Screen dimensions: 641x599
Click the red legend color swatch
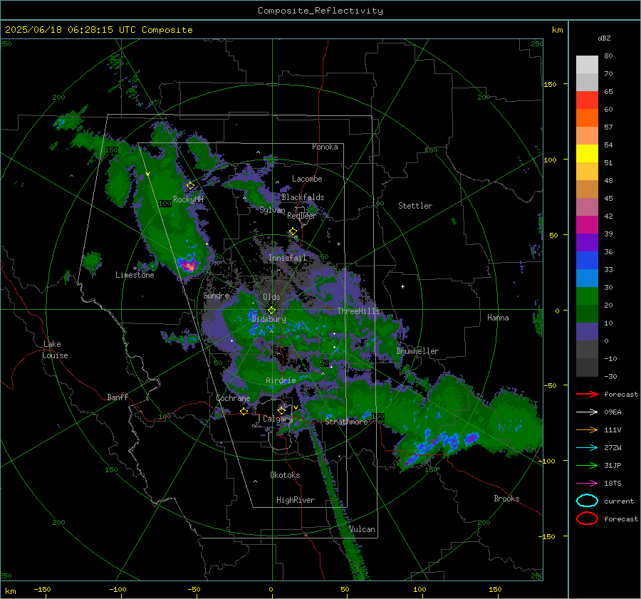(587, 100)
